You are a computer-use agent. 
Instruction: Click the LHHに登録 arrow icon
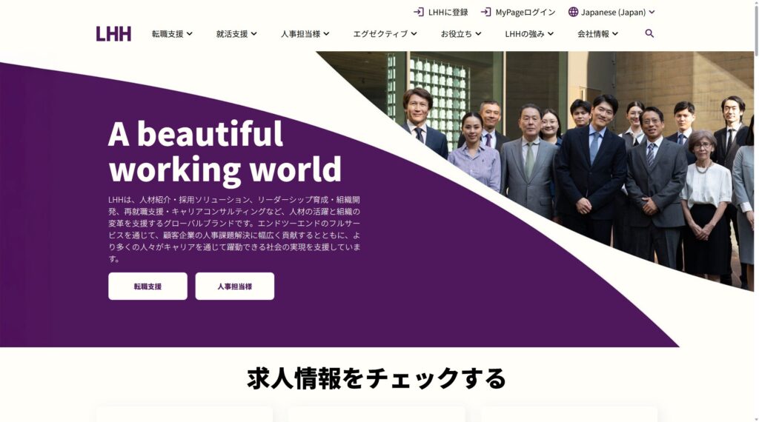[x=419, y=12]
